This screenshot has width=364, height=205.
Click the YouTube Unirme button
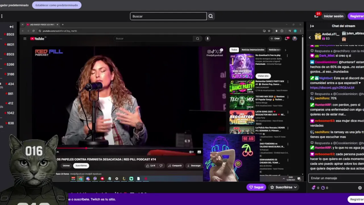tap(66, 165)
